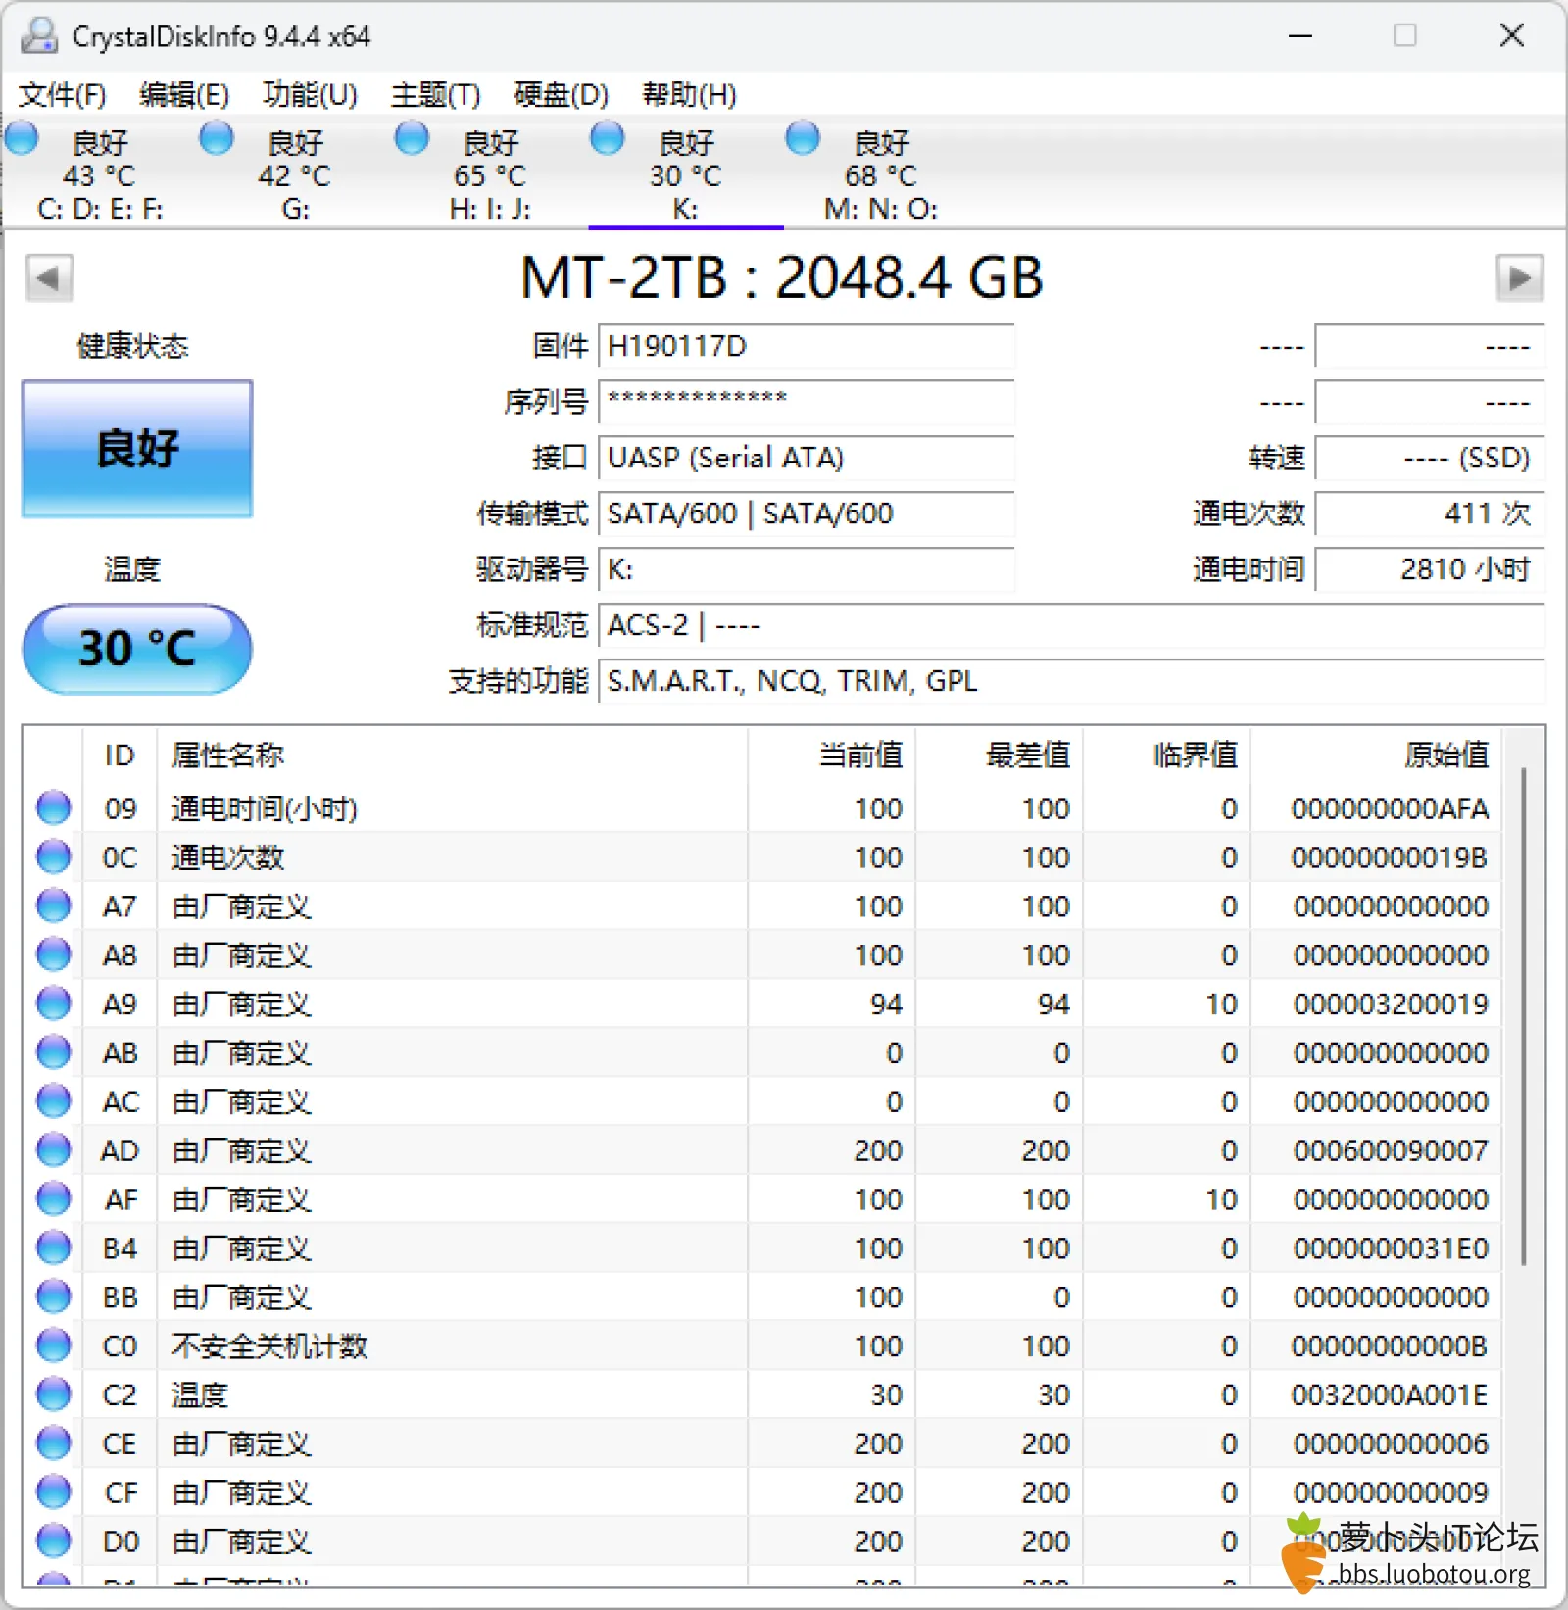Click the masked serial number field
This screenshot has width=1568, height=1610.
pos(806,402)
